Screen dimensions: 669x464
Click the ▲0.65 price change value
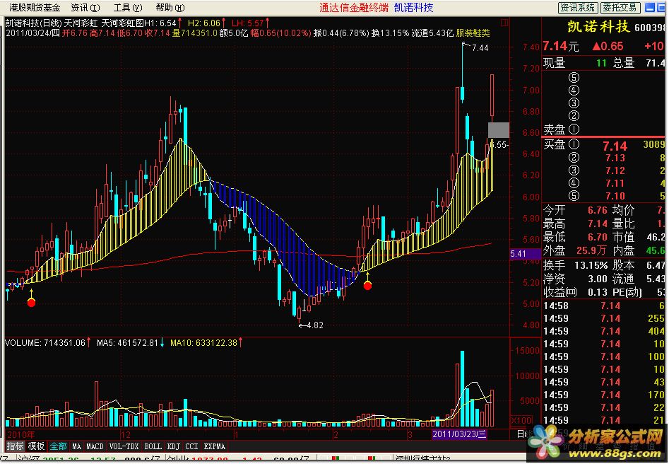(608, 46)
